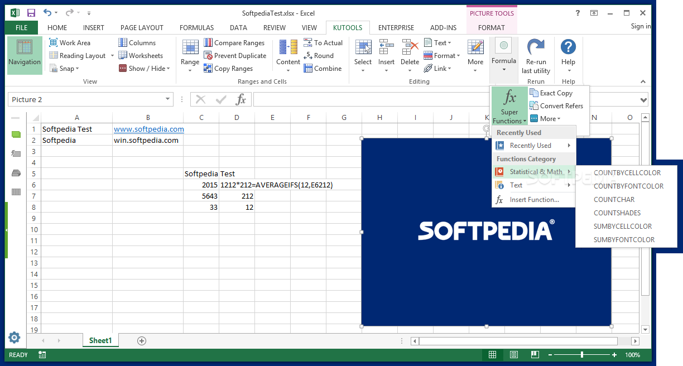Switch to ENTERPRISE tab
The width and height of the screenshot is (683, 366).
396,27
